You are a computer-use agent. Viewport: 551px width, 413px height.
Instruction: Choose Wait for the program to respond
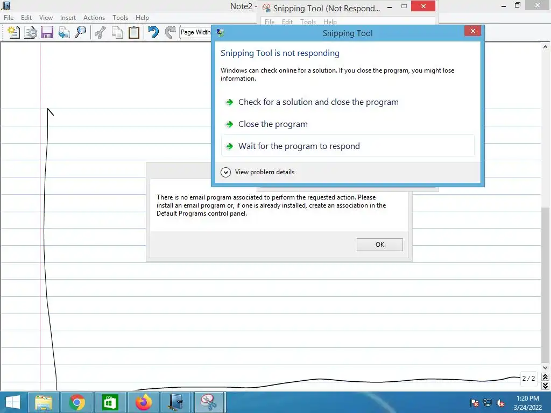tap(348, 146)
